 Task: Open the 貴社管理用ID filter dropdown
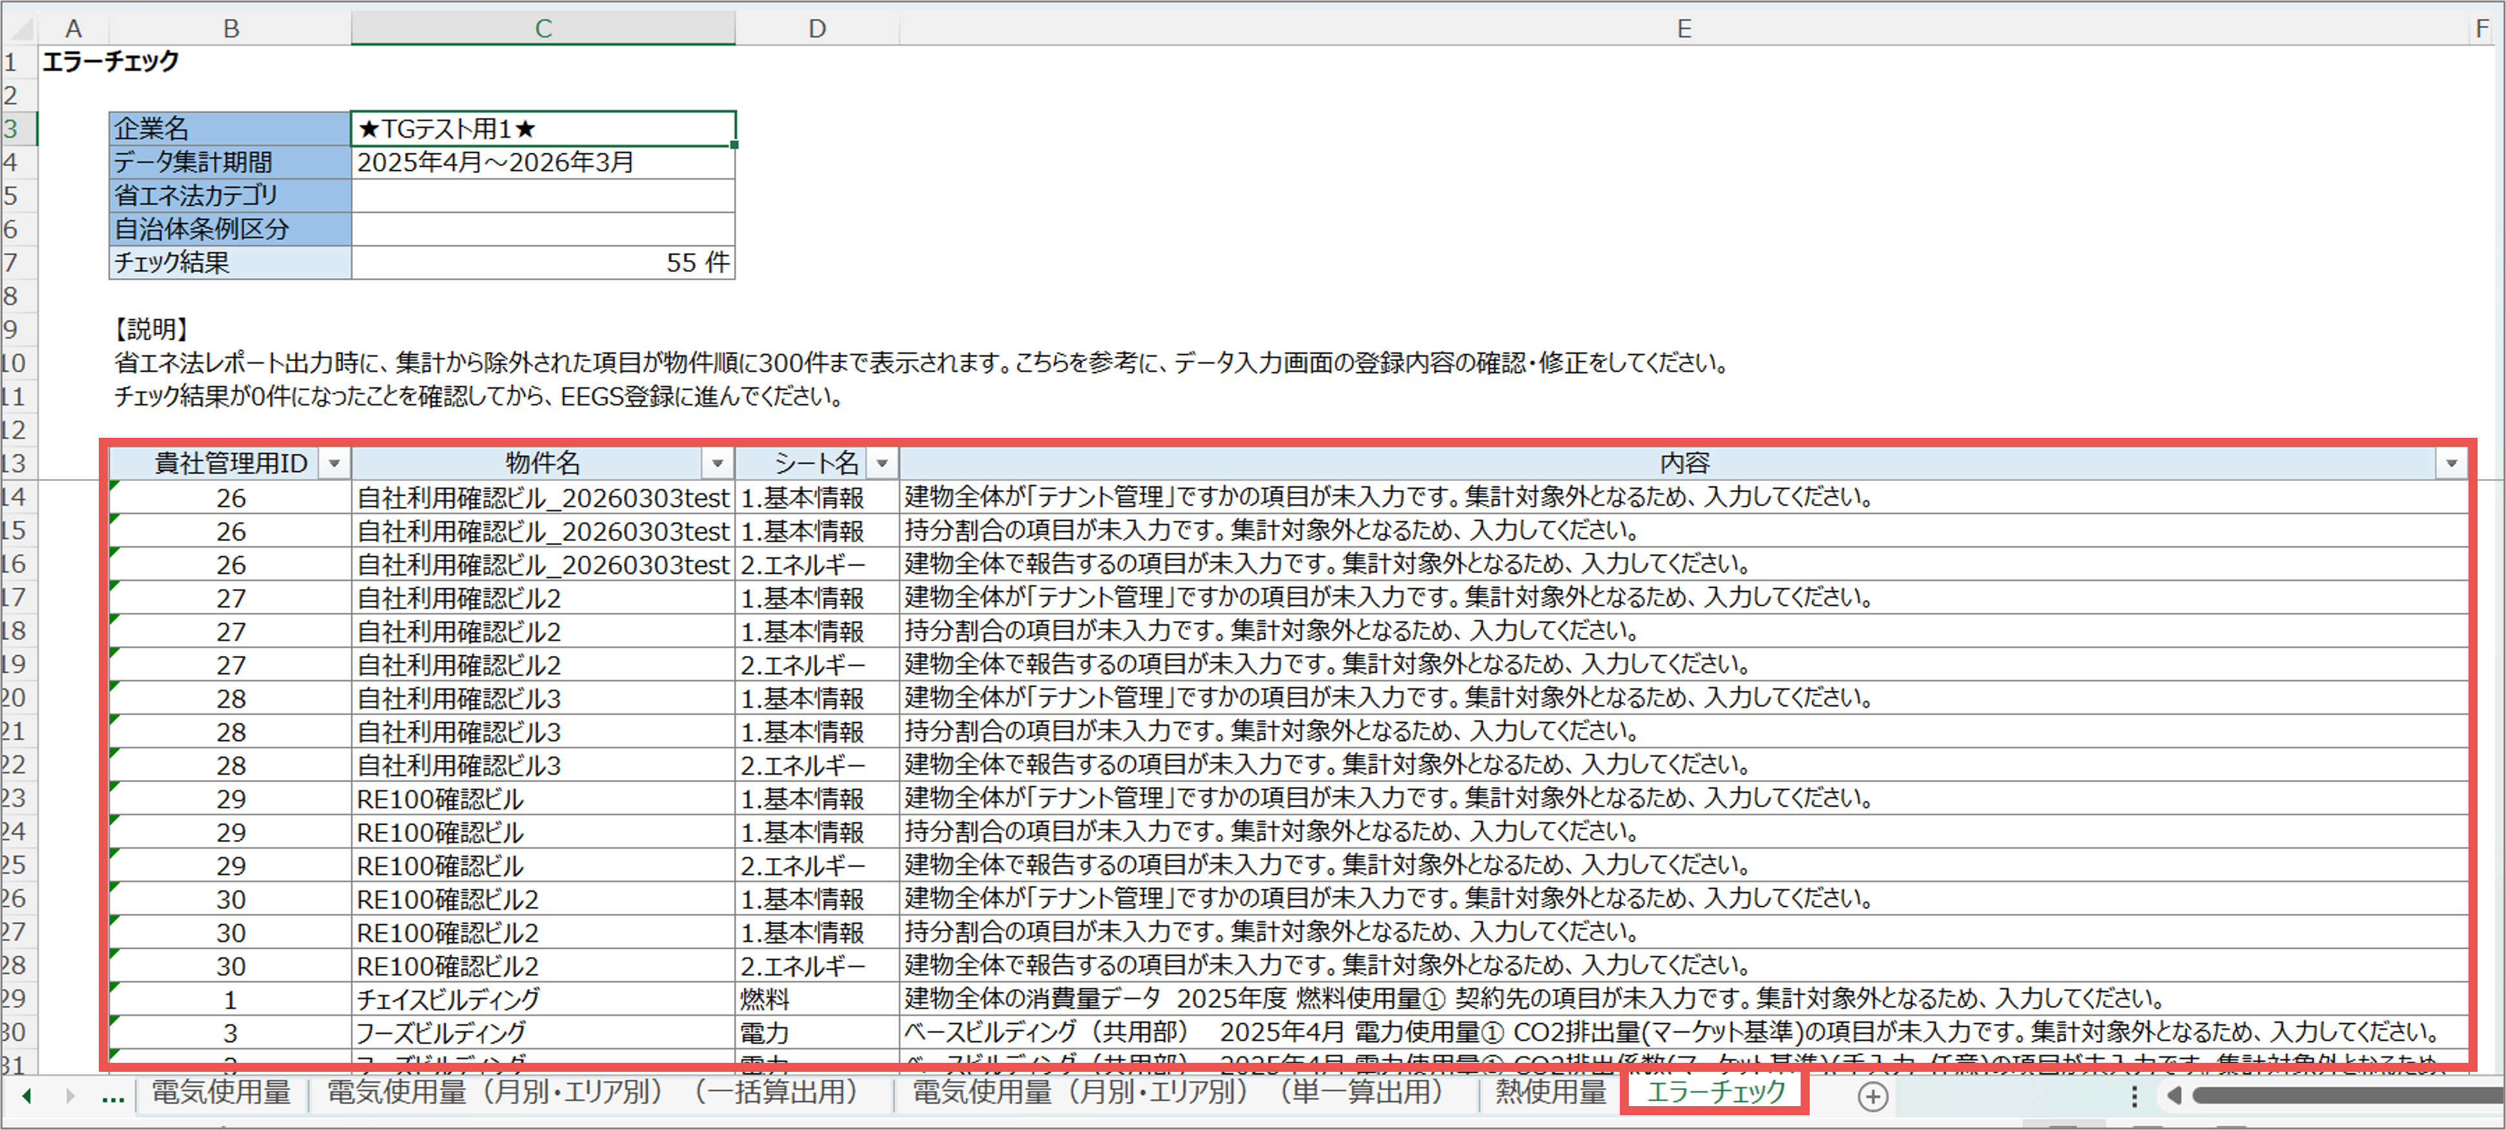click(x=334, y=463)
